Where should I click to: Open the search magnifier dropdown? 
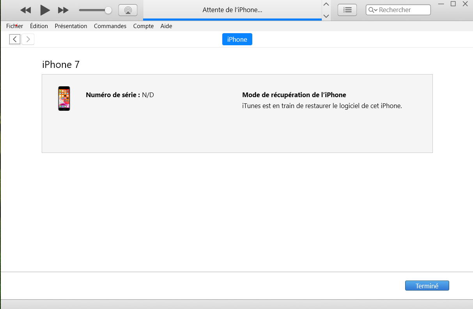tap(373, 10)
